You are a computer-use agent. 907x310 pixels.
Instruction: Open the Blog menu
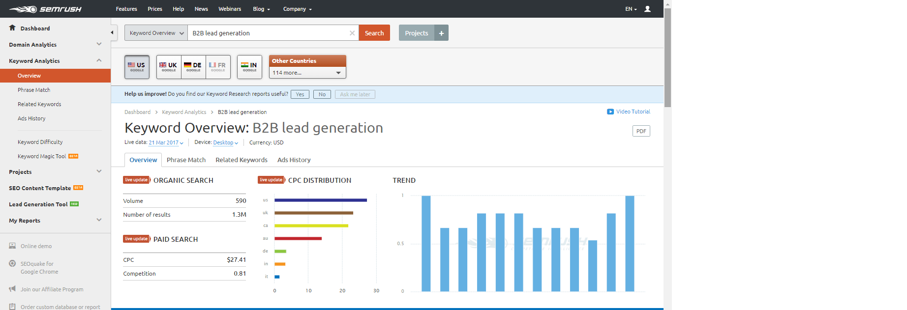point(261,9)
